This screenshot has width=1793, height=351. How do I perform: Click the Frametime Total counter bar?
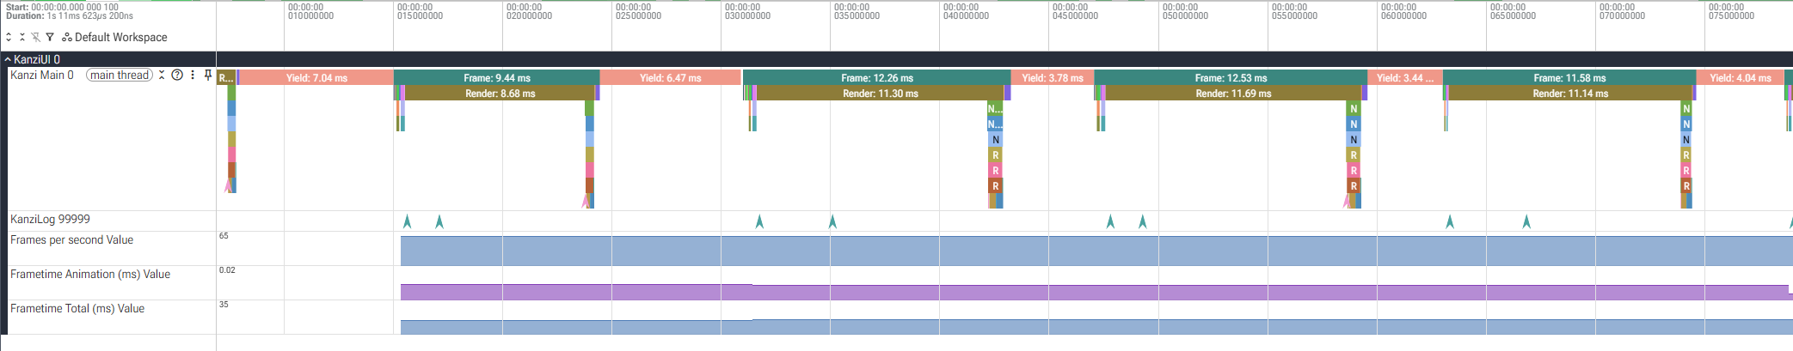[x=1096, y=327]
